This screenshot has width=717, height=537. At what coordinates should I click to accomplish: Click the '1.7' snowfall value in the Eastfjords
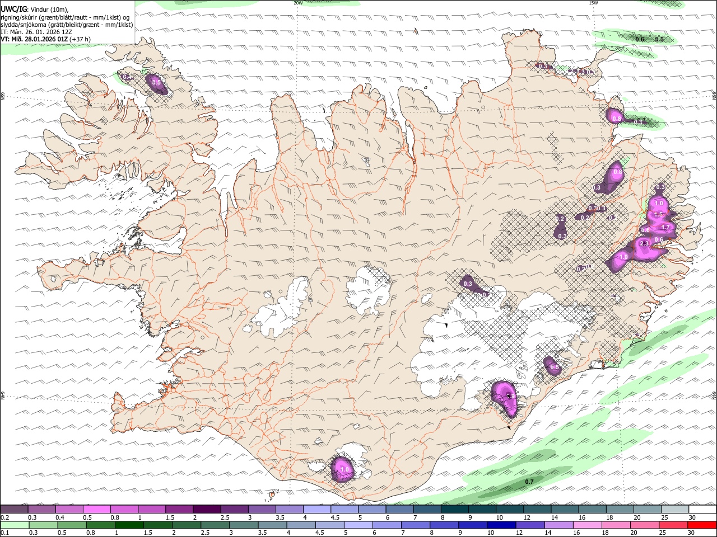point(665,228)
